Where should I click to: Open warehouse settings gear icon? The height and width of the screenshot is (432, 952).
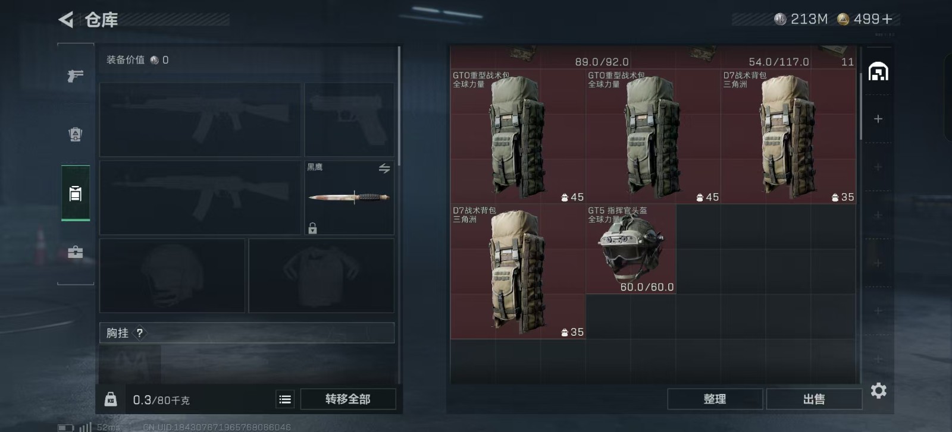[879, 390]
